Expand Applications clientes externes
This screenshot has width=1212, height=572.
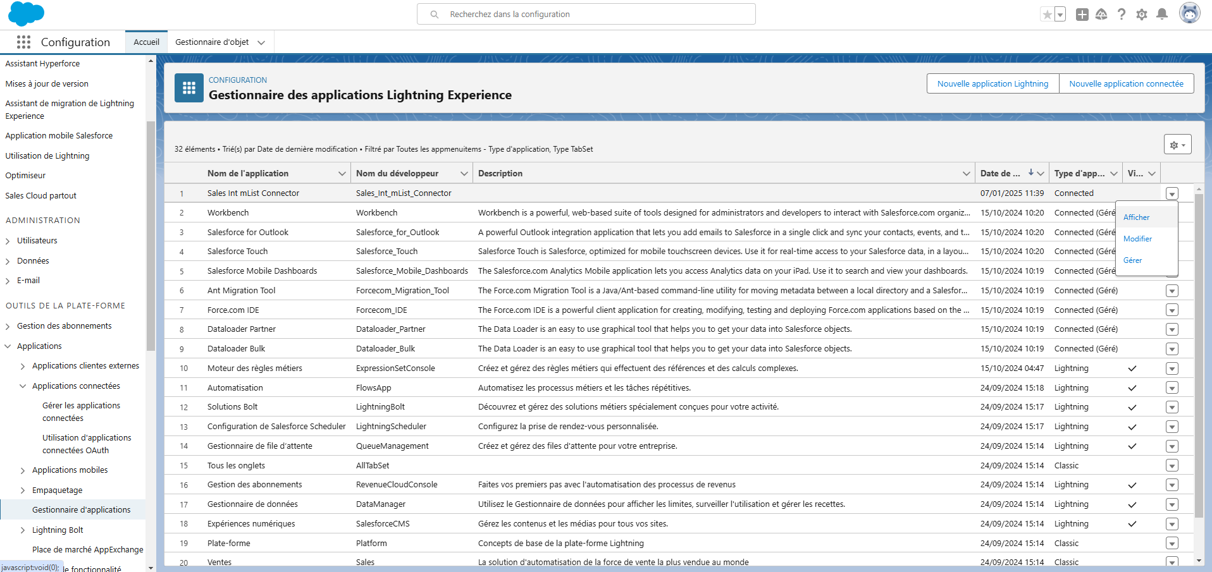(x=23, y=367)
